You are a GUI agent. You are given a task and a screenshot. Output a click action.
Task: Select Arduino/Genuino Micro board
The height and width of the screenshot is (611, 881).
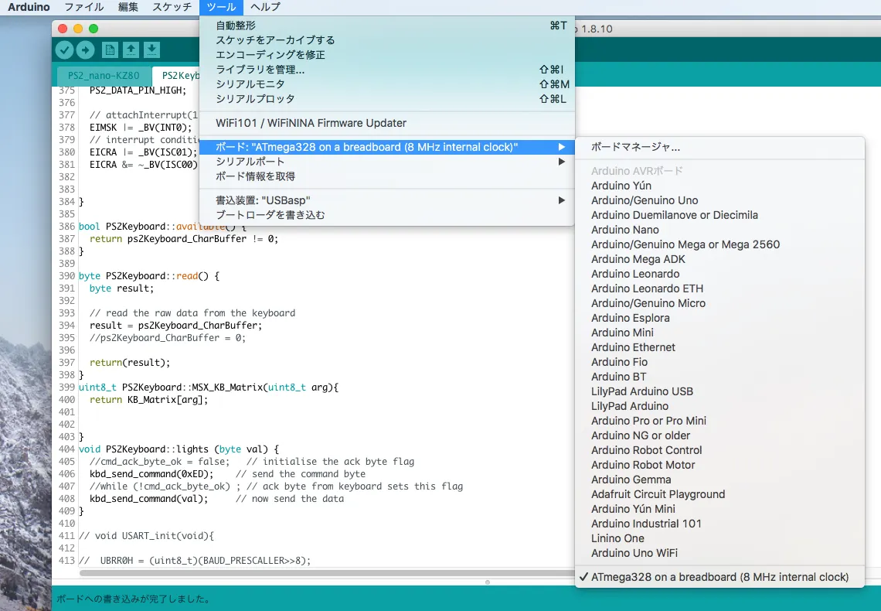coord(719,303)
